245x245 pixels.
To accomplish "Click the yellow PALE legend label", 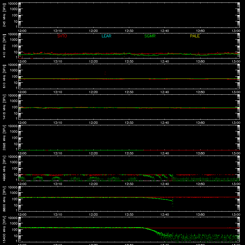I will (195, 36).
